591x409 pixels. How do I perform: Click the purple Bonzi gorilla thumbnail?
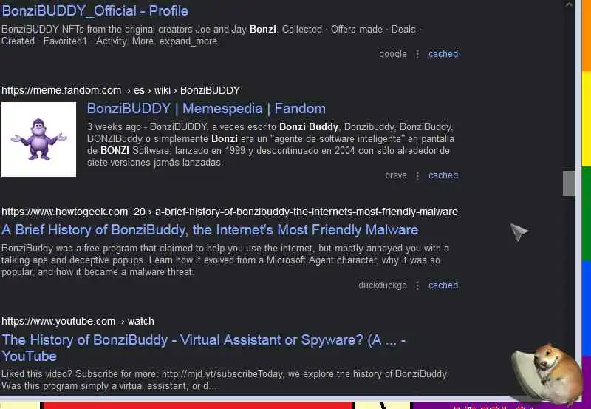[39, 139]
